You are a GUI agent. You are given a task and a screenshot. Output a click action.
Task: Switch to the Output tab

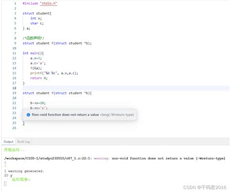[8, 141]
